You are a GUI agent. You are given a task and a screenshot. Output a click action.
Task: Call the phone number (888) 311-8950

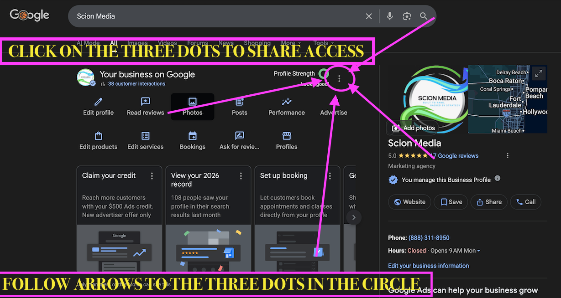[429, 238]
